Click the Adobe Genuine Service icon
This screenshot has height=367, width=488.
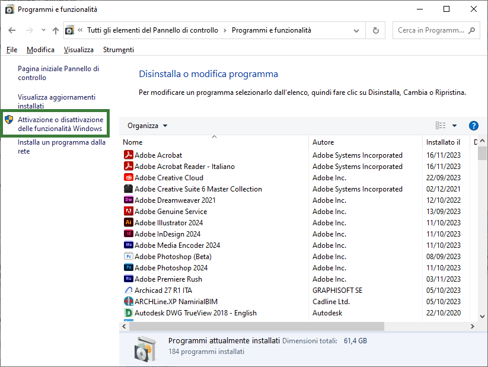(x=129, y=211)
